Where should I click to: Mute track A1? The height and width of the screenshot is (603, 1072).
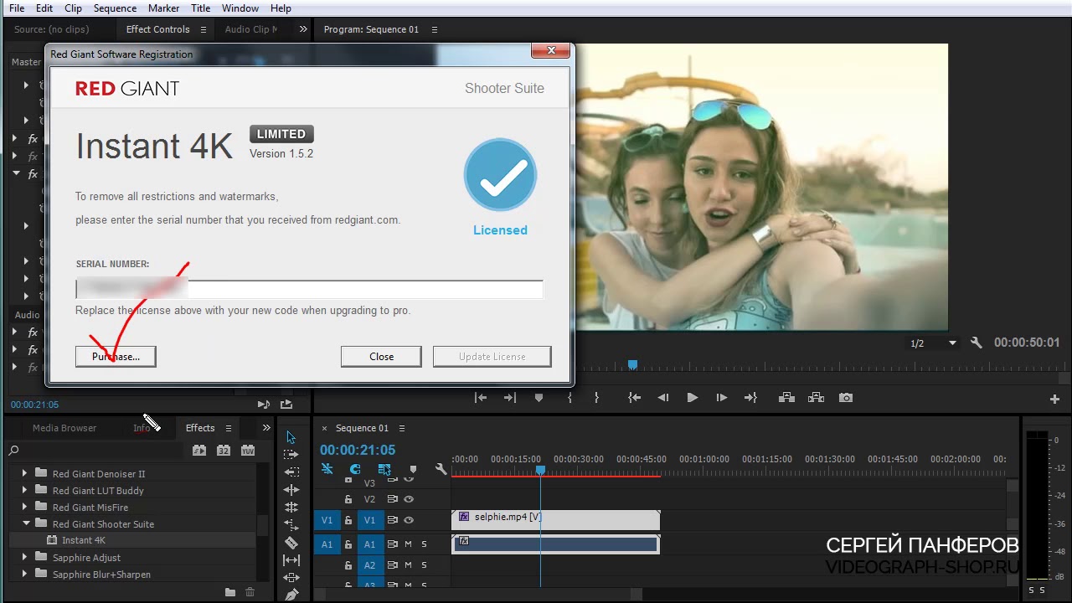(x=408, y=544)
